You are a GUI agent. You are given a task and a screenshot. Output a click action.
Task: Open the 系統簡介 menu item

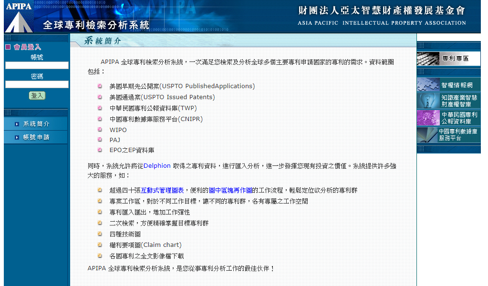pyautogui.click(x=36, y=124)
